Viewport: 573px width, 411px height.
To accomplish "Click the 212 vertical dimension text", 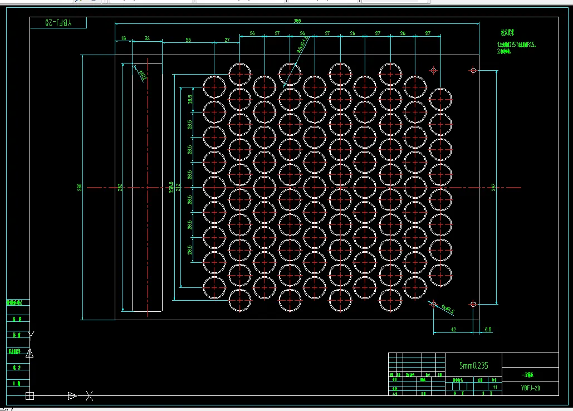I will tap(178, 187).
